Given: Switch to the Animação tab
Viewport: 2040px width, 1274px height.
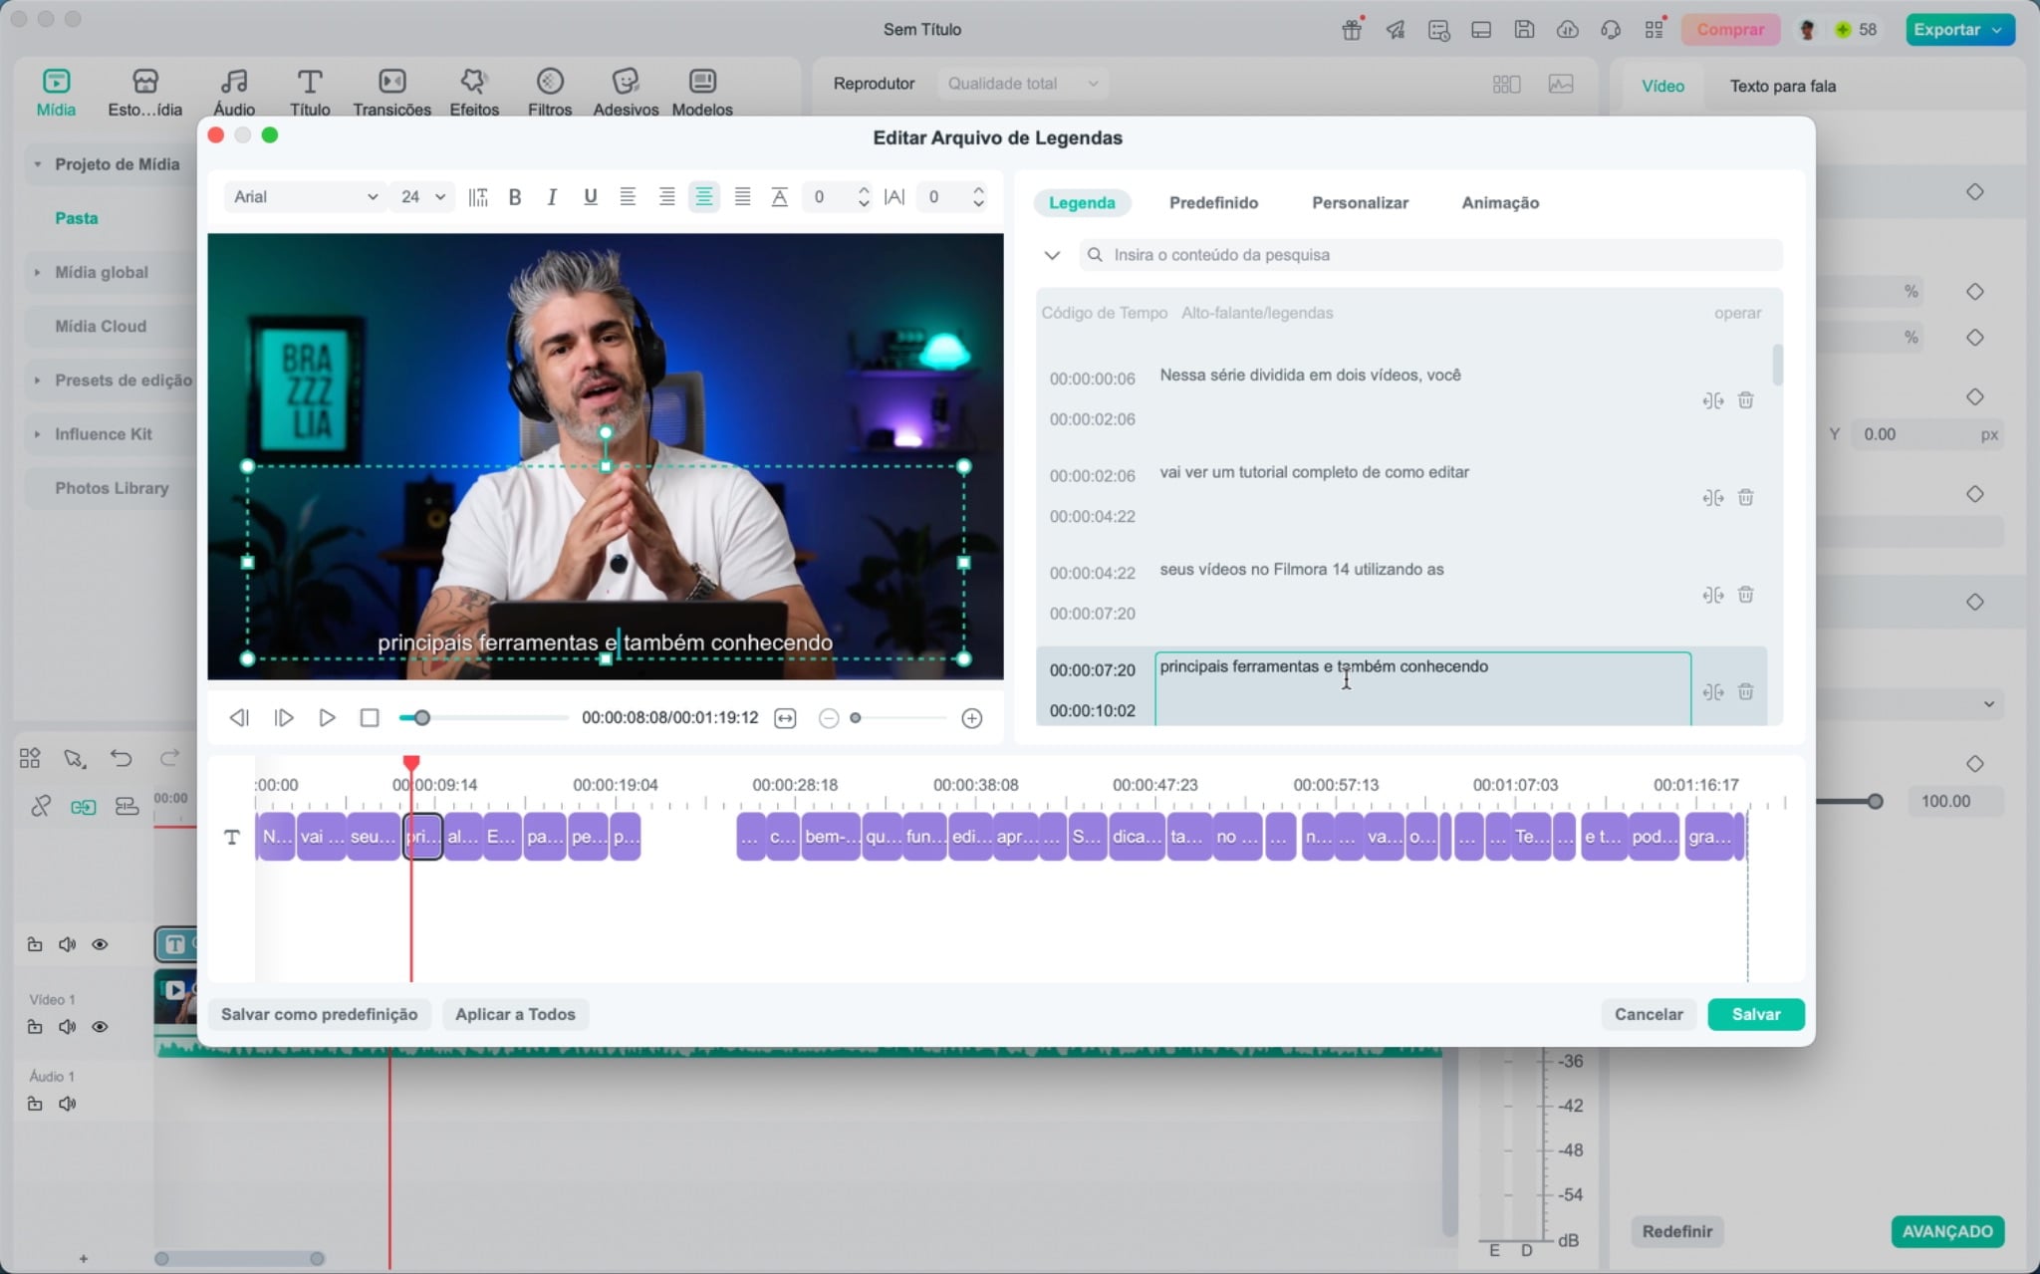Looking at the screenshot, I should pos(1500,203).
